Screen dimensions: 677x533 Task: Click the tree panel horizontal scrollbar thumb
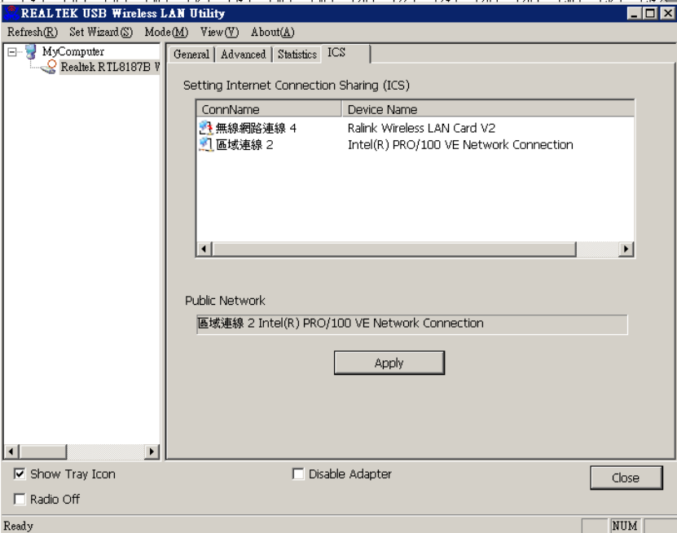42,452
